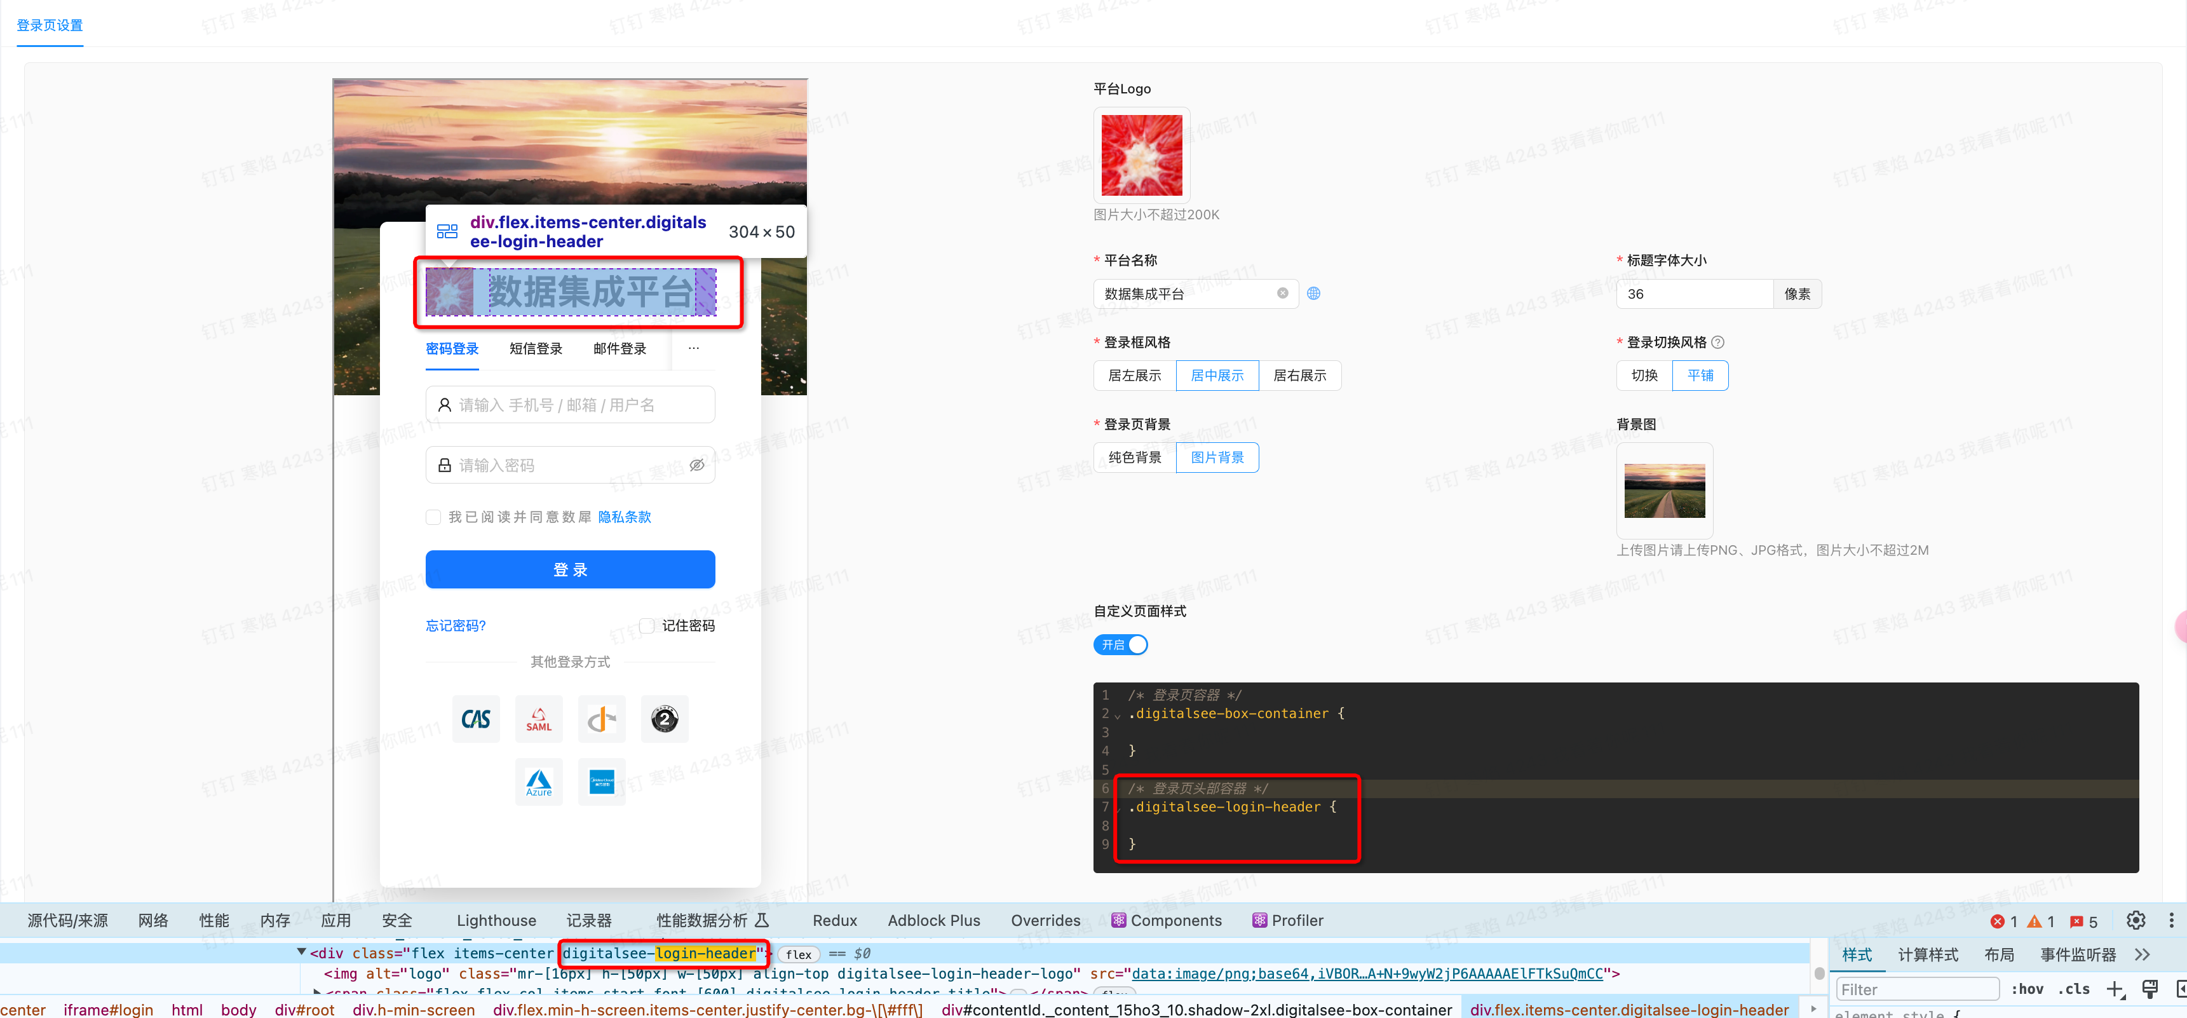Turn off the 自定义页面样式 switch
Screen dimensions: 2187x1018
[1120, 644]
